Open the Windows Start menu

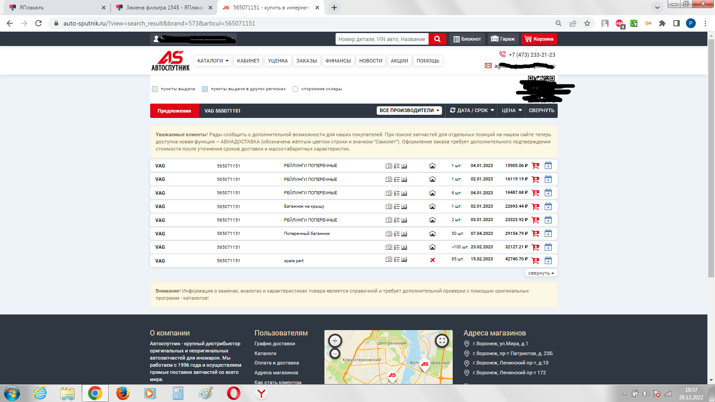tap(12, 393)
